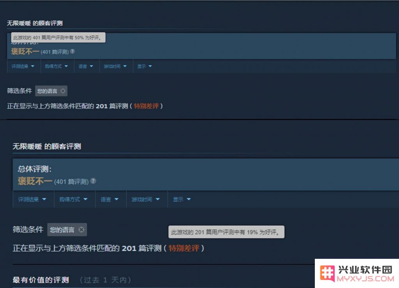The image size is (399, 288).
Task: Click the 最有价值的评测 section heading
Action: tap(41, 280)
